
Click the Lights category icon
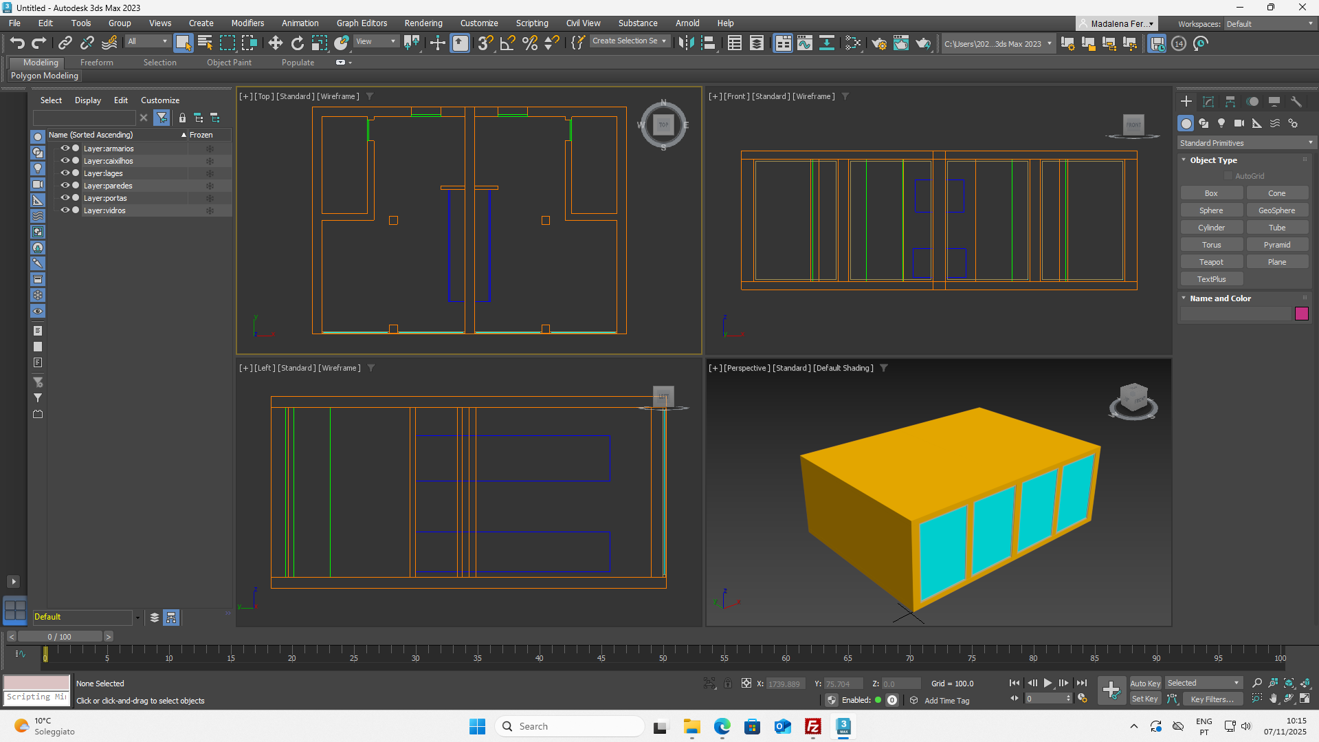pos(1221,123)
